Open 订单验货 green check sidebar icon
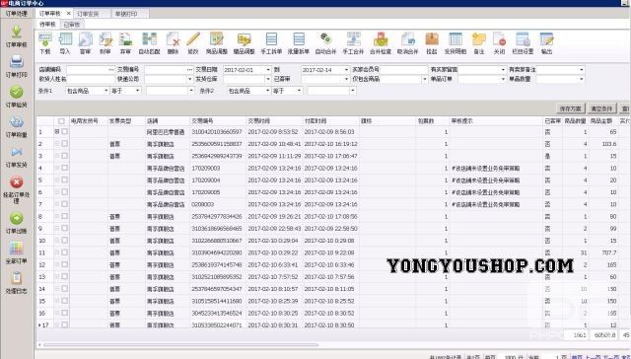The height and width of the screenshot is (359, 631). (17, 97)
